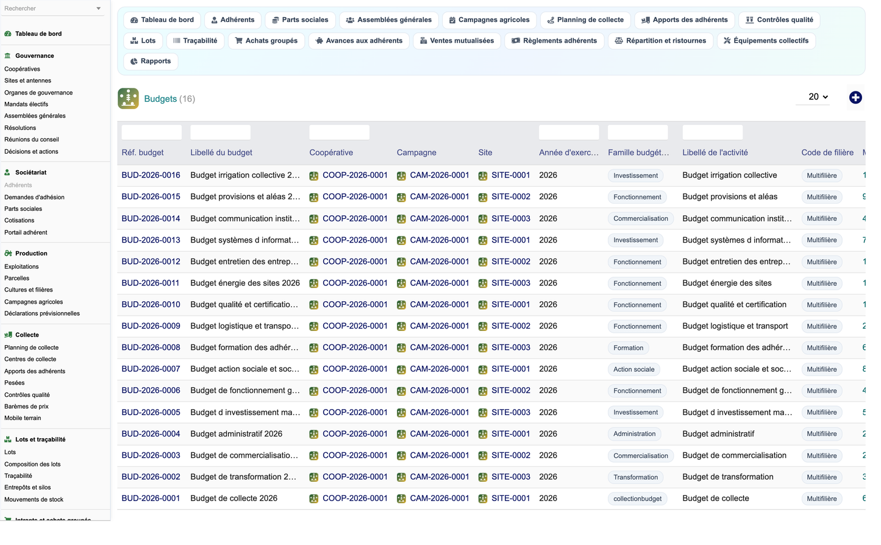Open the Adhérents tab
This screenshot has height=545, width=881.
click(233, 20)
